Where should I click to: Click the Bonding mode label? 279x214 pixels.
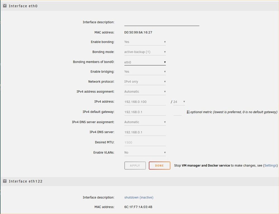coord(104,52)
